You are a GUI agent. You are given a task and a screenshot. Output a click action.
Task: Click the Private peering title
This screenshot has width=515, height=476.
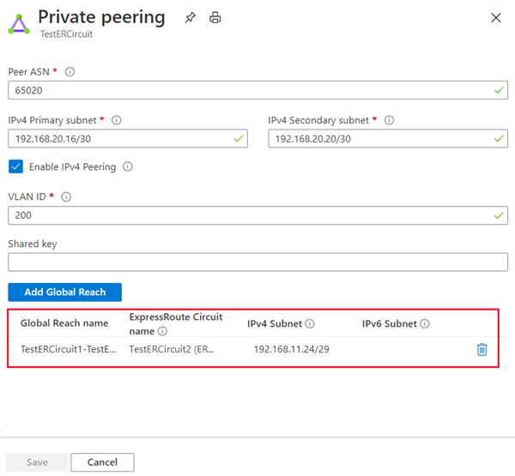[x=101, y=17]
